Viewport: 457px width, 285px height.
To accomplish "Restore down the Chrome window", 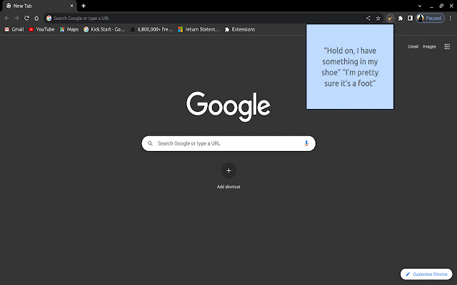I will (441, 6).
